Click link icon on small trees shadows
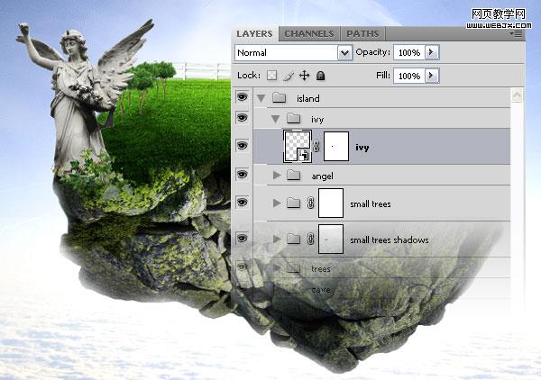The image size is (541, 380). 308,239
